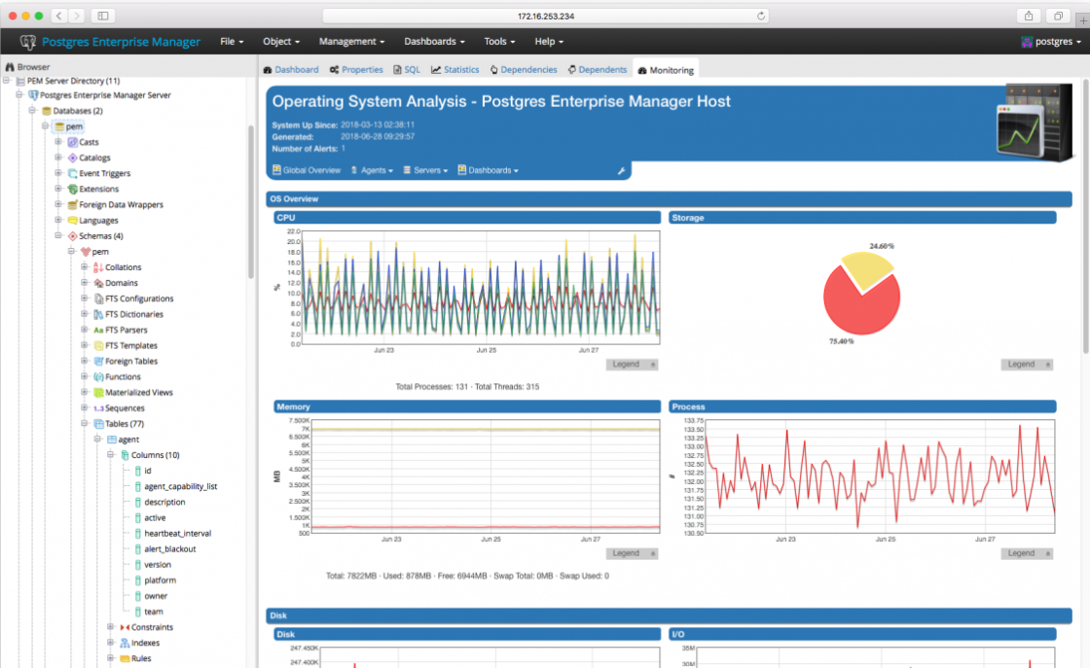Screen dimensions: 1090x668
Task: Select the alert_blackout column
Action: coord(169,548)
